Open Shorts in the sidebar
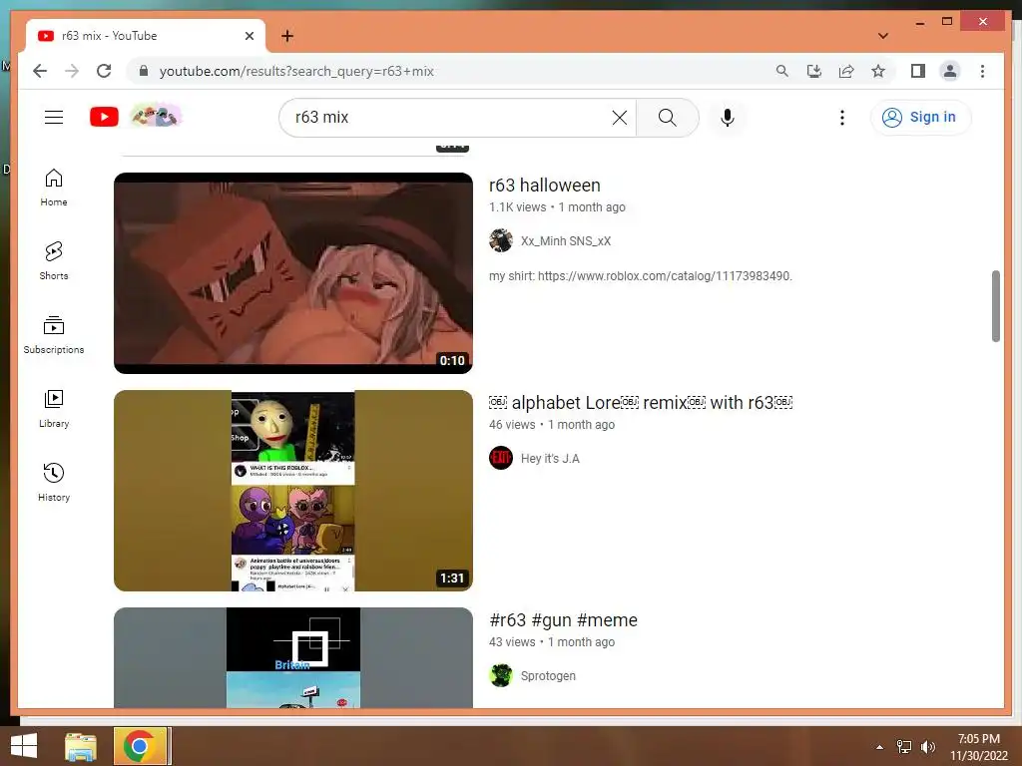Image resolution: width=1022 pixels, height=766 pixels. (54, 261)
